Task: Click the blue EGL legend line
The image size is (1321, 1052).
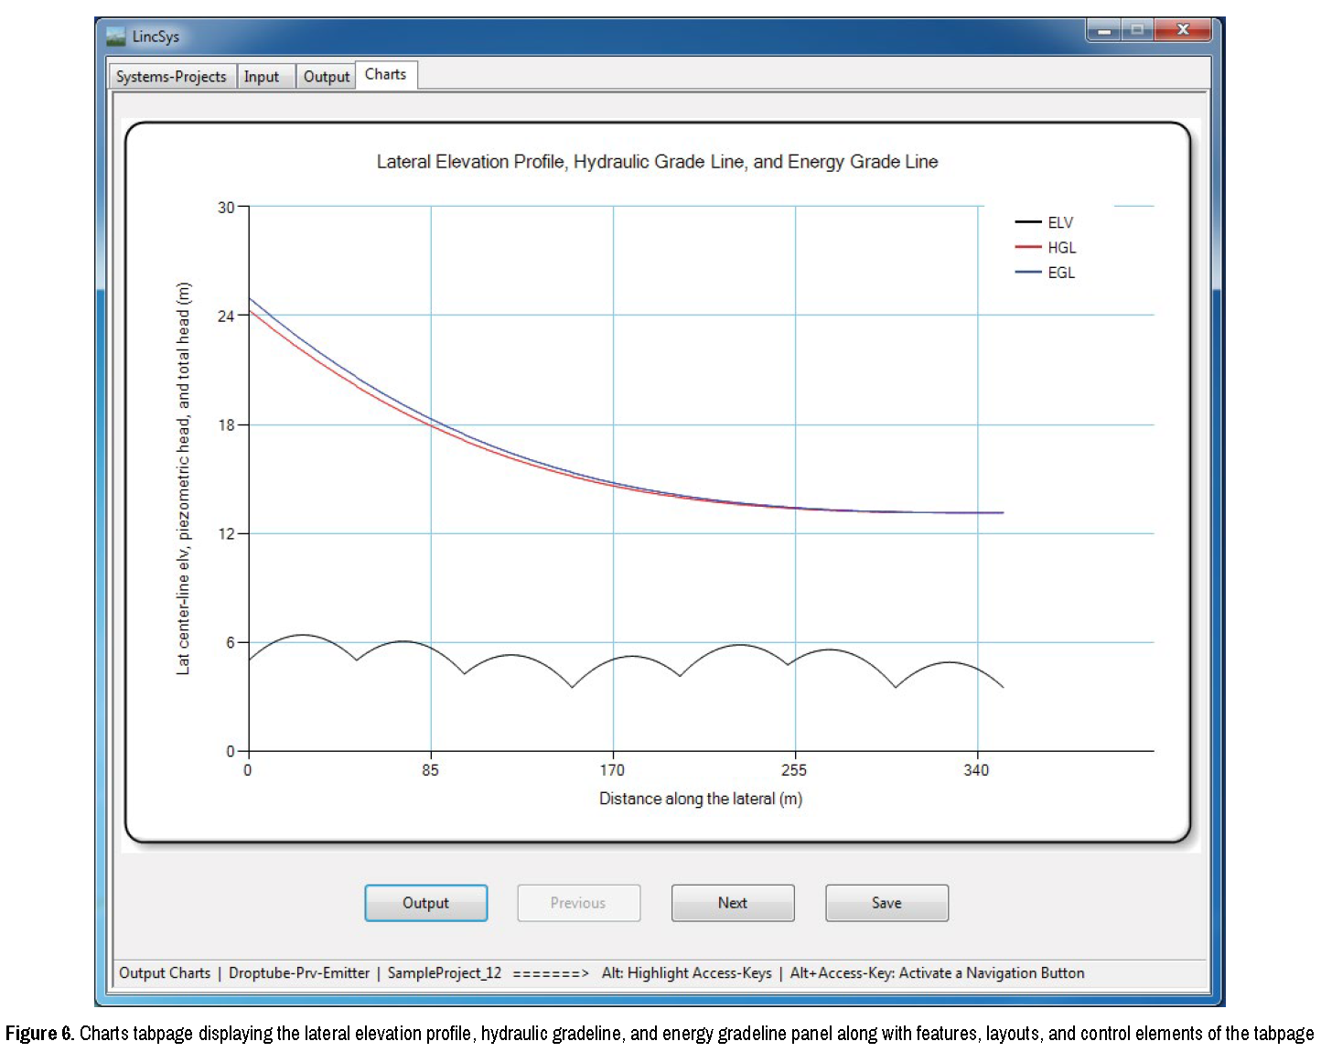Action: 1028,273
